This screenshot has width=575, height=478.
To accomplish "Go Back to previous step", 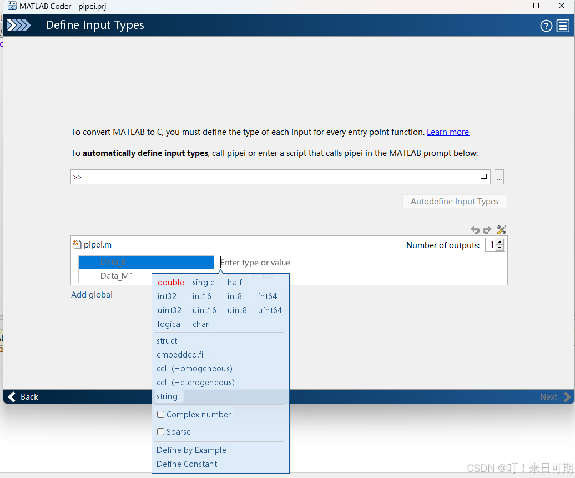I will pyautogui.click(x=23, y=397).
